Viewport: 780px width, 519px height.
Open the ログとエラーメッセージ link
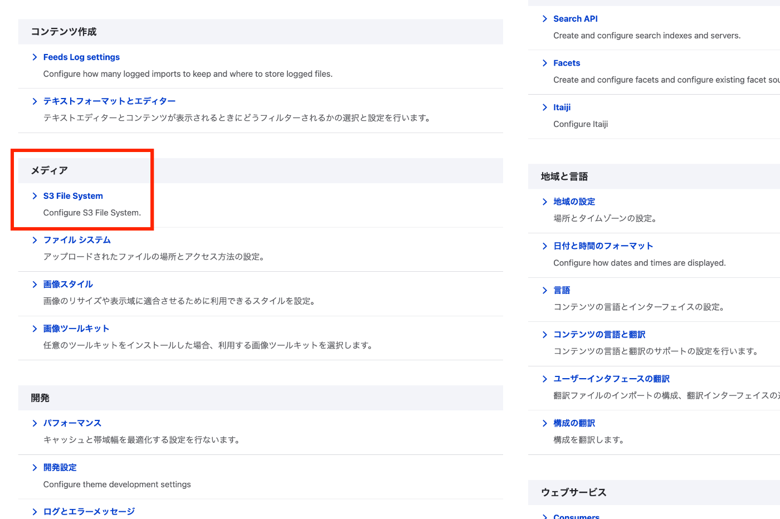[x=89, y=511]
